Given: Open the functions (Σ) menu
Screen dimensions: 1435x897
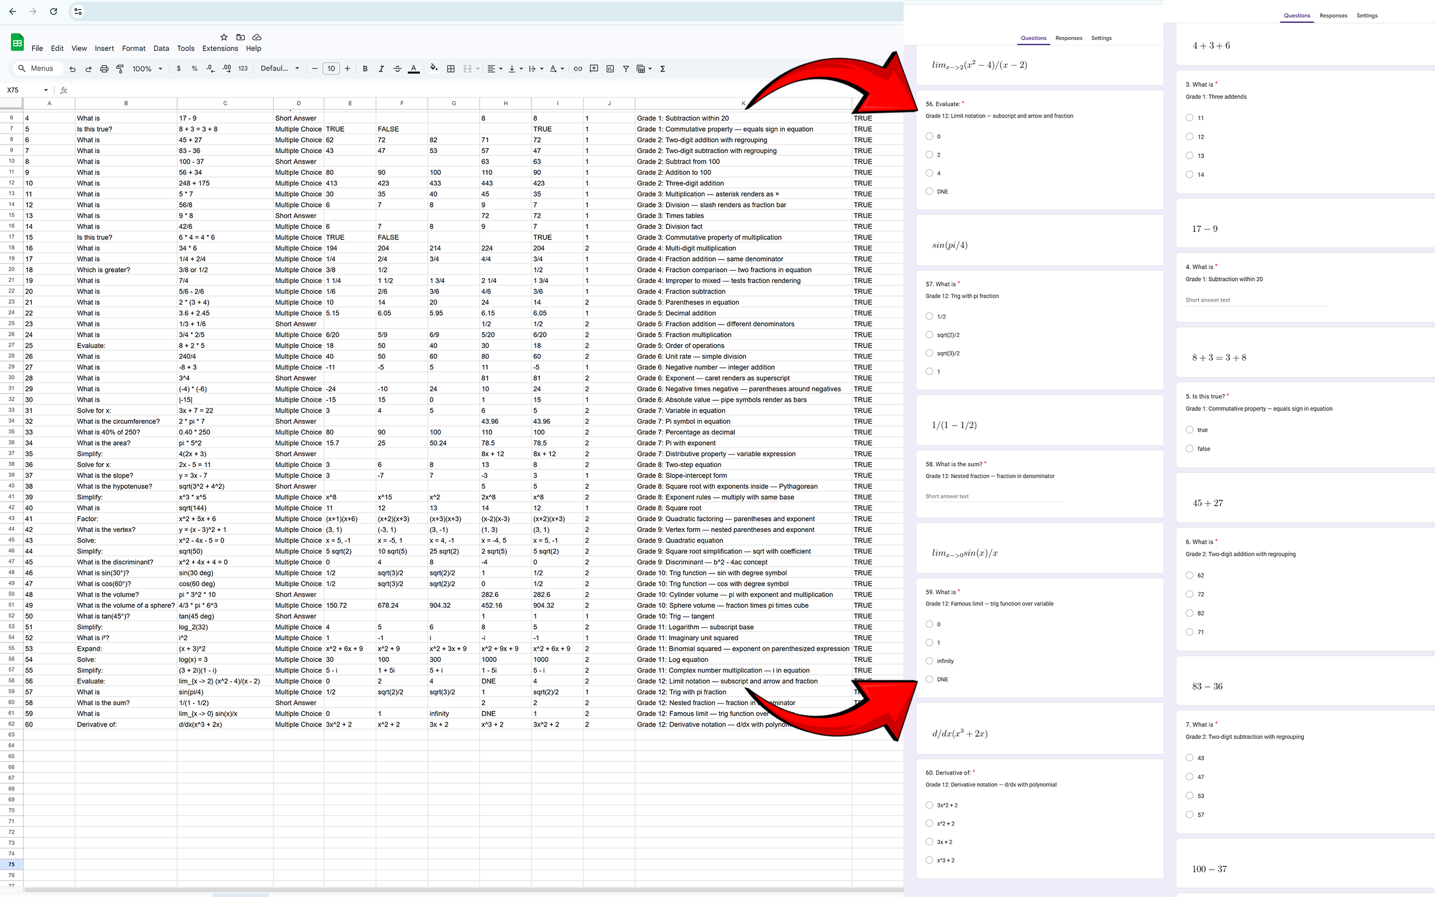Looking at the screenshot, I should 663,68.
